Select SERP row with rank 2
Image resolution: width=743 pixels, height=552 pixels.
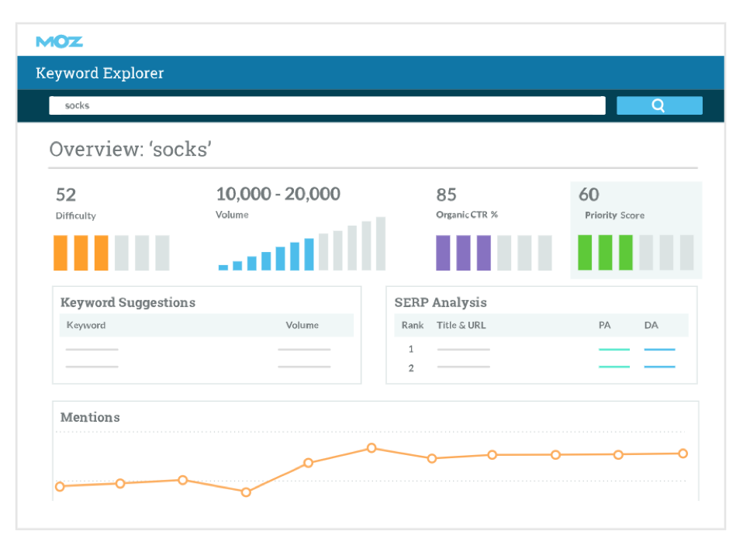541,367
